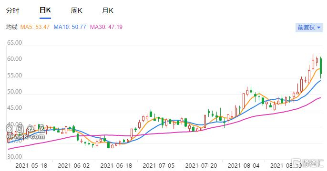Click the 55.00 price axis label
This screenshot has width=327, height=171.
14,75
